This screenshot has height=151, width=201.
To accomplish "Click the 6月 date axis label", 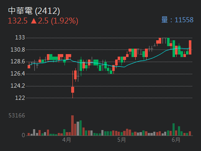I will (176, 140).
